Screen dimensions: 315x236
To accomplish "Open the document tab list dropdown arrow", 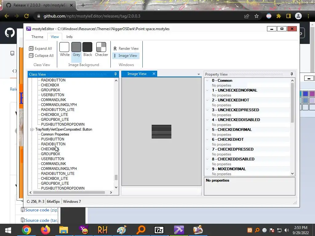I will click(199, 74).
